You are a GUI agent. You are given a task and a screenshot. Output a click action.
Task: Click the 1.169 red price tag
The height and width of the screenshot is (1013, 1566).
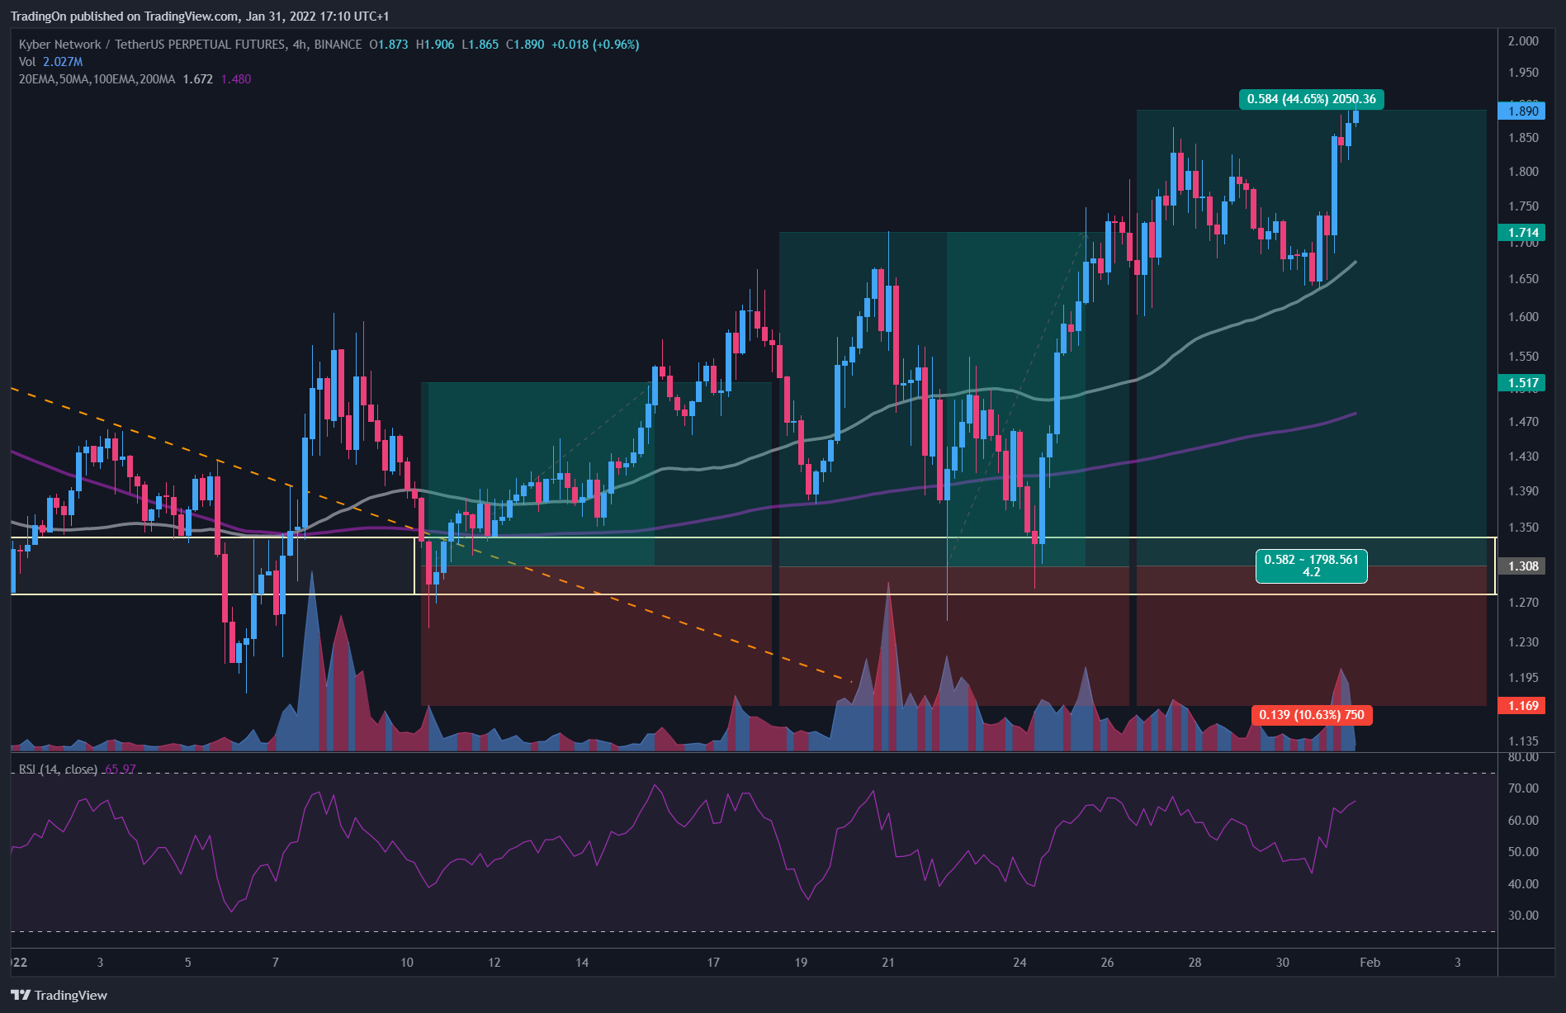tap(1522, 706)
